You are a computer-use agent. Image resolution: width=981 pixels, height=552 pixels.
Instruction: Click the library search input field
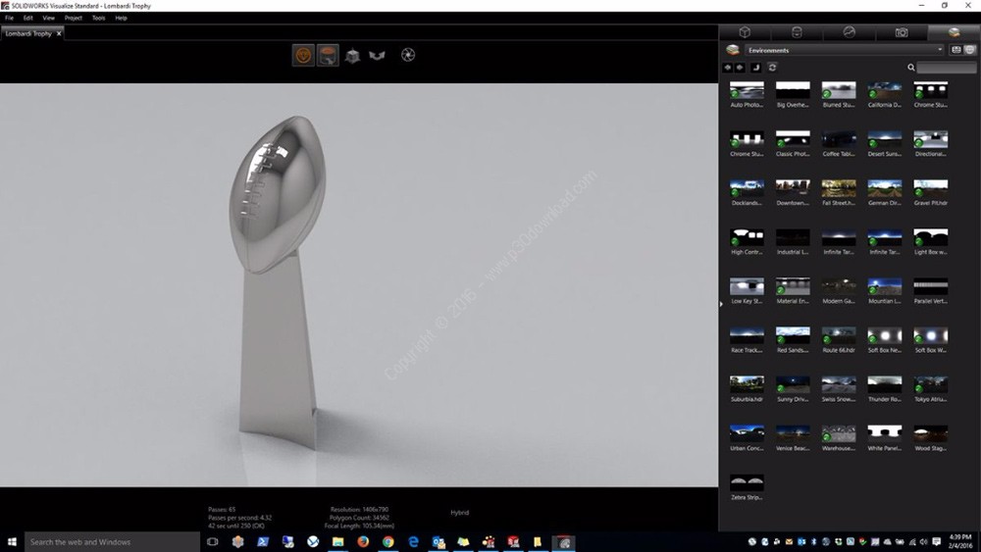[946, 68]
